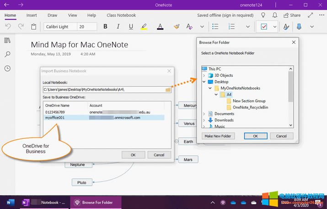Click the Make New Folder button
Screen dimensions: 327x209
[x=218, y=136]
